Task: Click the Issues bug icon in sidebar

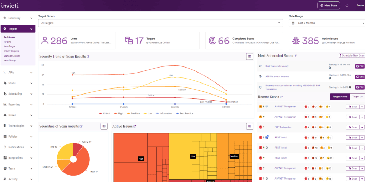Action: tap(5, 115)
